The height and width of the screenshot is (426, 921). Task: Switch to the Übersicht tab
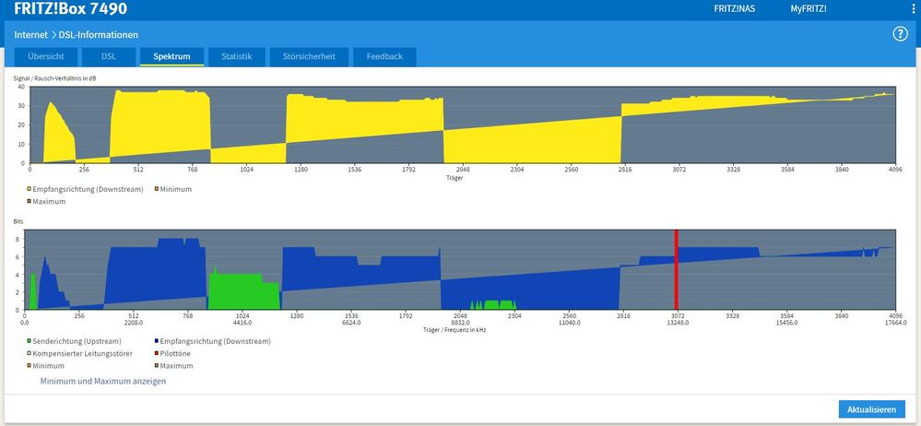click(x=46, y=57)
